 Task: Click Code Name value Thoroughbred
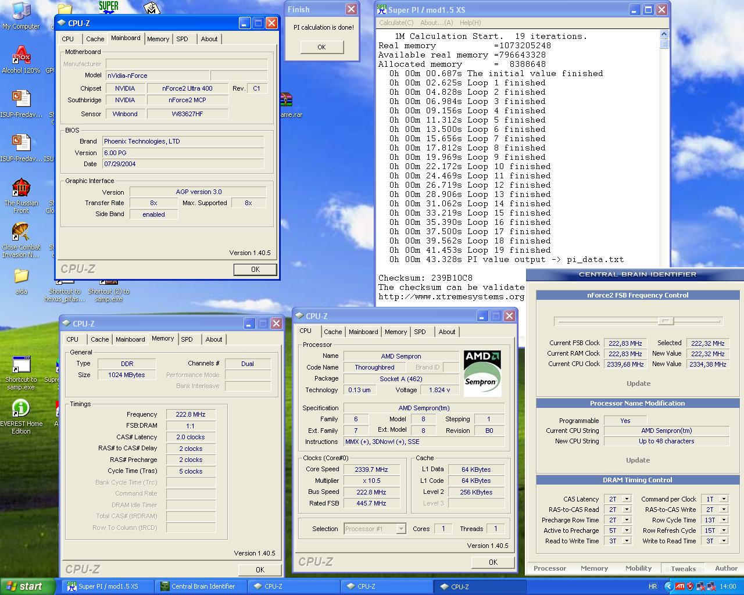click(374, 367)
